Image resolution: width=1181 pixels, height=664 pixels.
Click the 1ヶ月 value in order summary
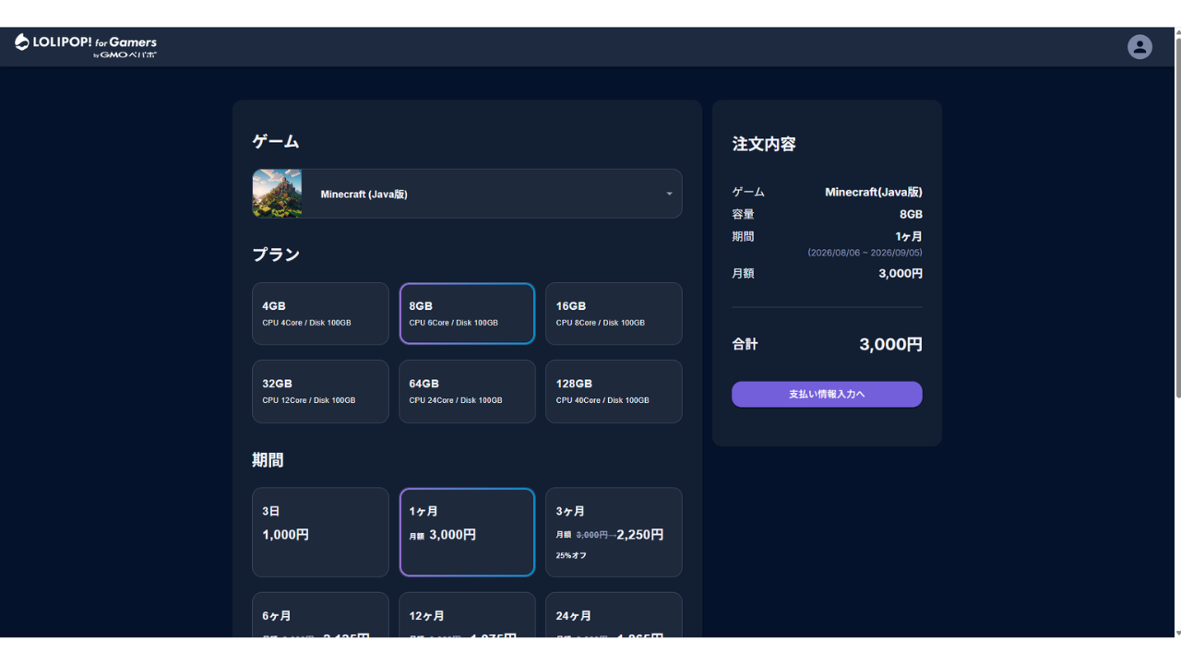pyautogui.click(x=909, y=236)
